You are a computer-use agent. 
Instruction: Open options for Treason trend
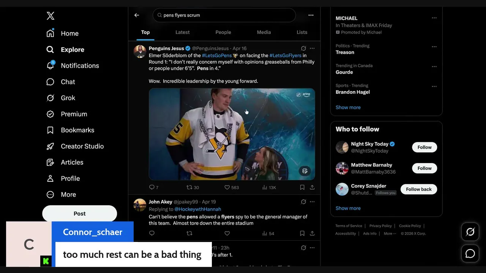pos(434,47)
